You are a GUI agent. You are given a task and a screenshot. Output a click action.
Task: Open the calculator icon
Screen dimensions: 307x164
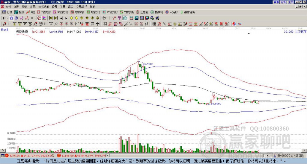(136, 18)
